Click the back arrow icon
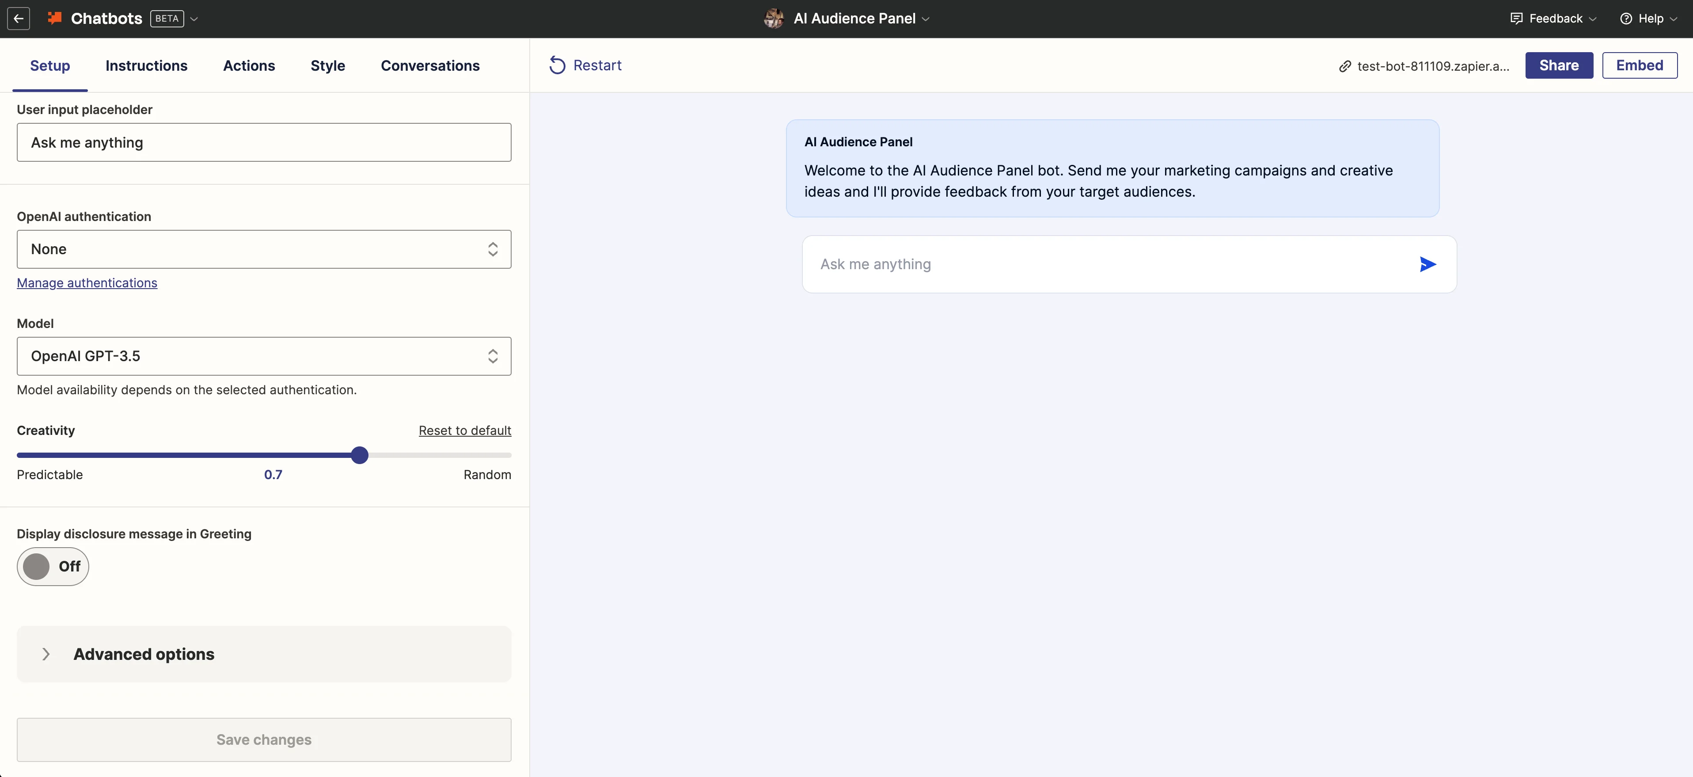The height and width of the screenshot is (777, 1693). (19, 19)
